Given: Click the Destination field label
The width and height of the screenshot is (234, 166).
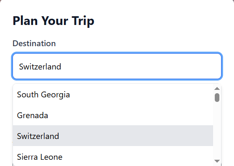Looking at the screenshot, I should [34, 43].
